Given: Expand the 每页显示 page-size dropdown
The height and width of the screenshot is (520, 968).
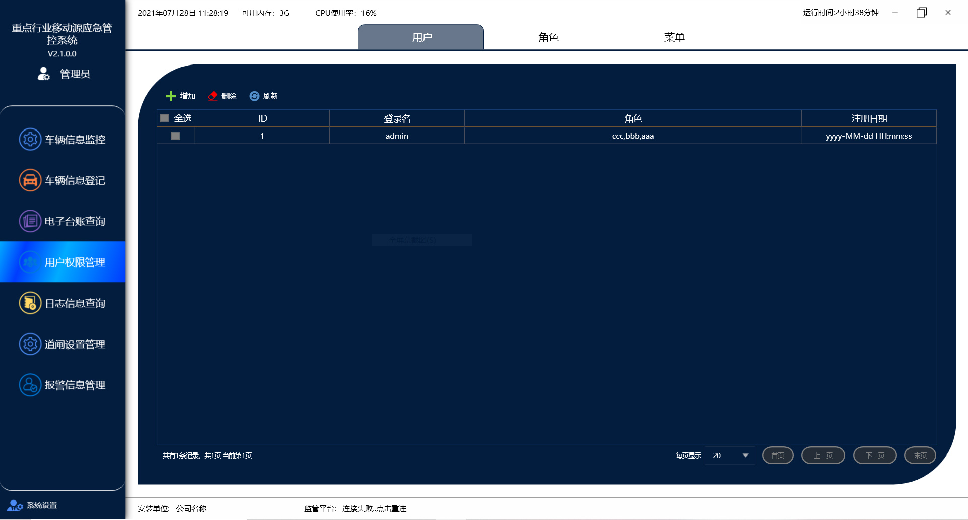Looking at the screenshot, I should (745, 456).
